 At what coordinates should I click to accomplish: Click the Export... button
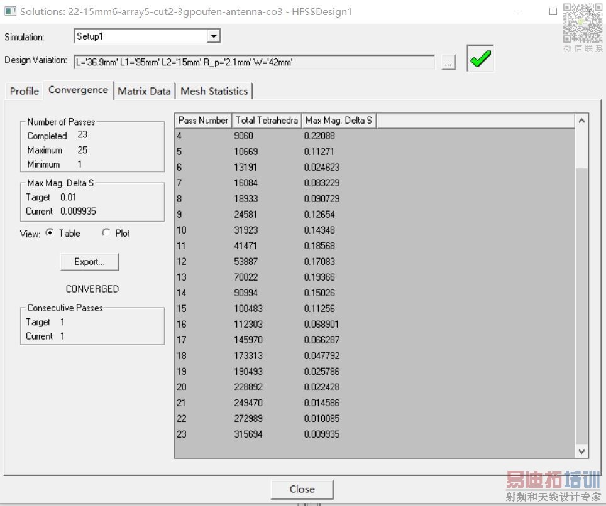point(89,262)
